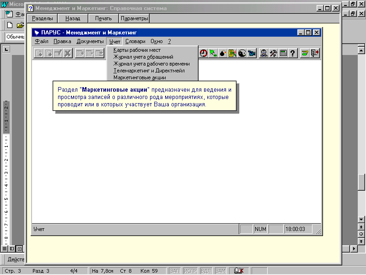Click the disabled duplicate record toolbar icon
The height and width of the screenshot is (275, 366).
48,53
